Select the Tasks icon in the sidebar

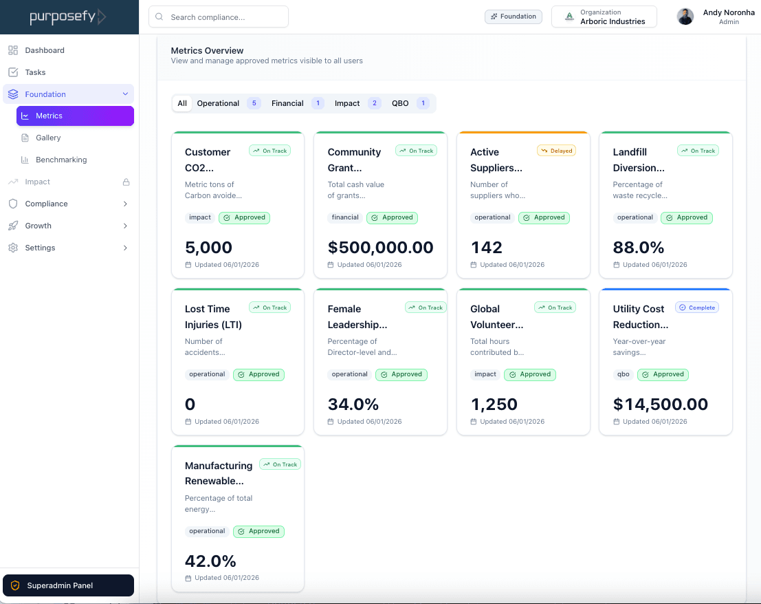pyautogui.click(x=14, y=72)
